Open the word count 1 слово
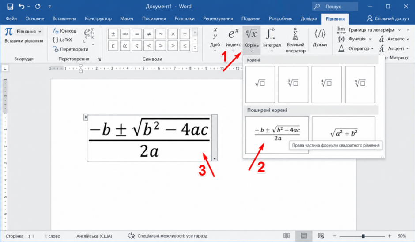This screenshot has width=415, height=242. 53,236
